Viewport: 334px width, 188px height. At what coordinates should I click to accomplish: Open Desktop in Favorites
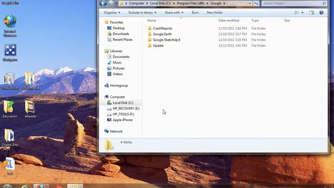pyautogui.click(x=118, y=28)
